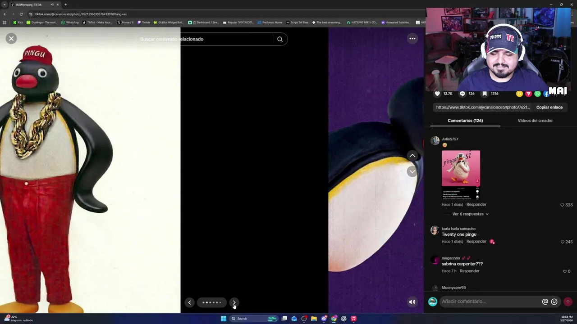Share post to WhatsApp
The height and width of the screenshot is (324, 577).
tap(537, 94)
